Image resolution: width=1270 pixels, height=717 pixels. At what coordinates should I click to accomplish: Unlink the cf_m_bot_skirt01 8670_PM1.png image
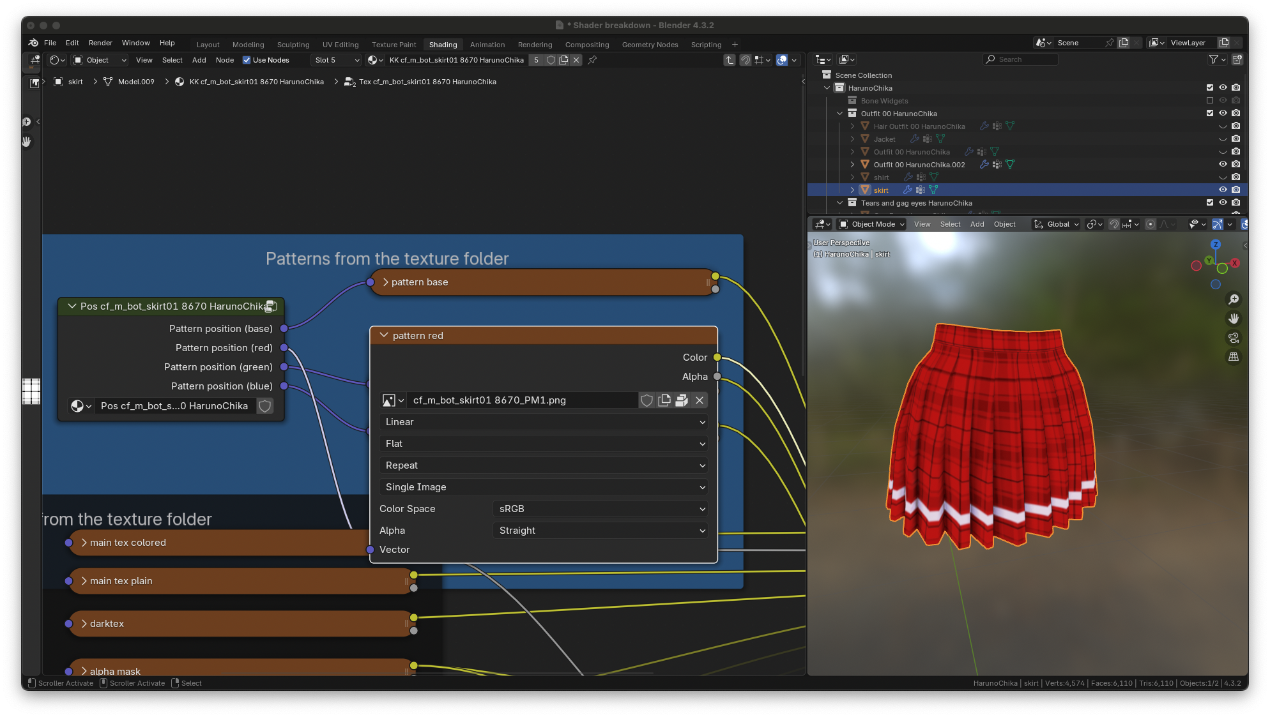(700, 400)
